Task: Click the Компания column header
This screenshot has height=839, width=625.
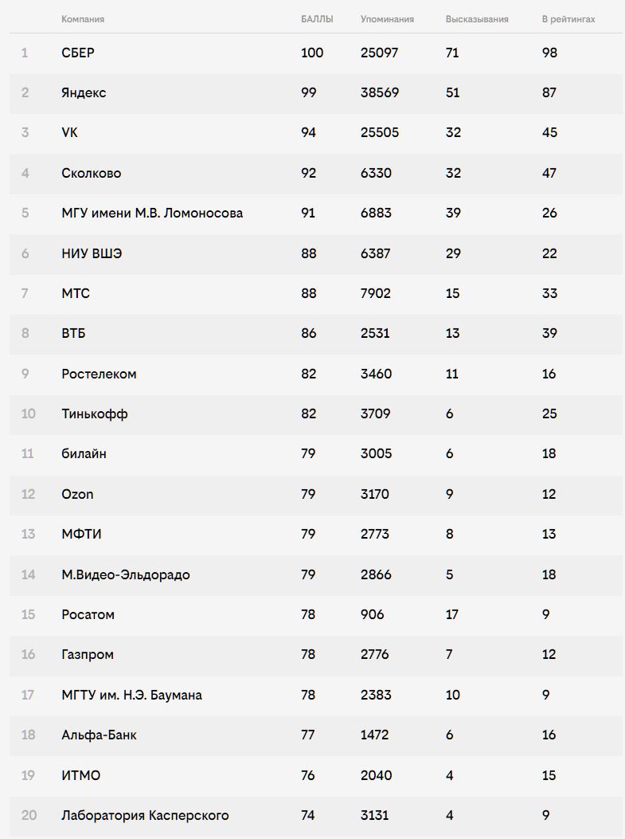Action: point(83,19)
